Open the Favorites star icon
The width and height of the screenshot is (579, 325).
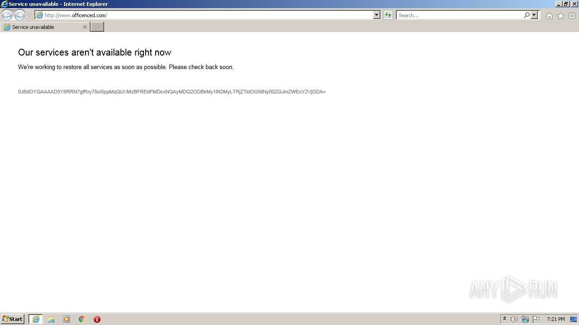pos(560,16)
